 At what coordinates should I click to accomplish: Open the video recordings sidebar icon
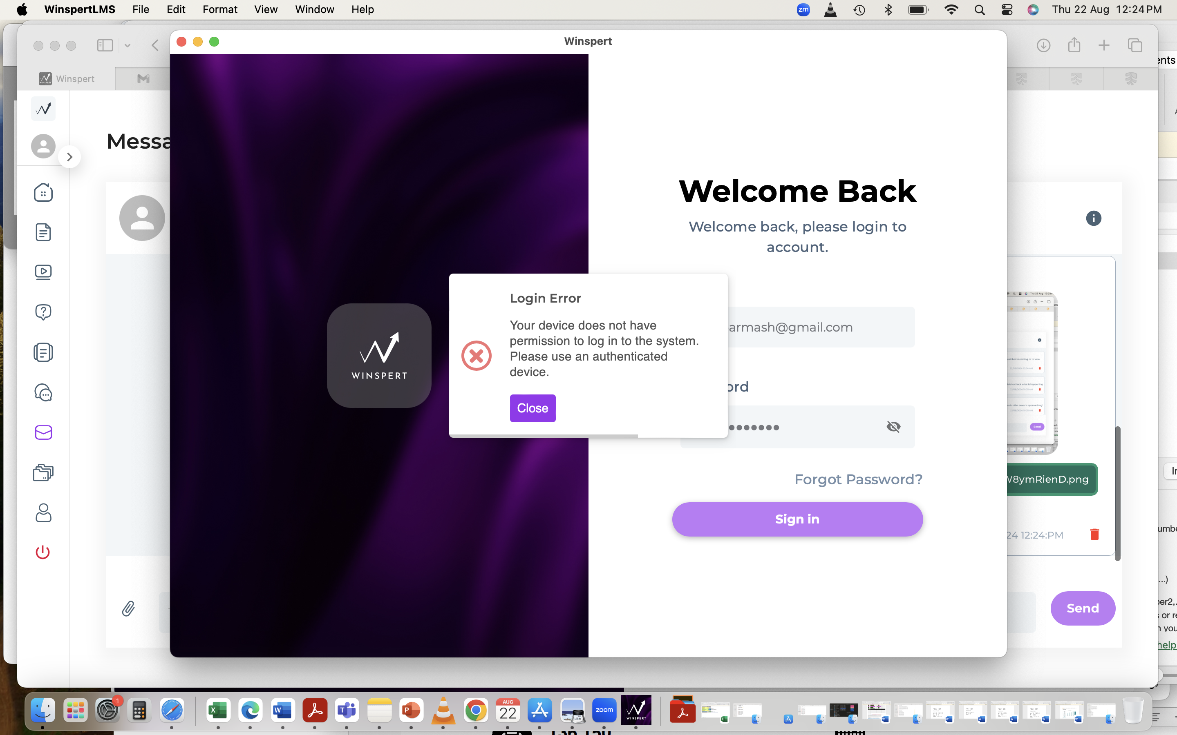point(43,272)
